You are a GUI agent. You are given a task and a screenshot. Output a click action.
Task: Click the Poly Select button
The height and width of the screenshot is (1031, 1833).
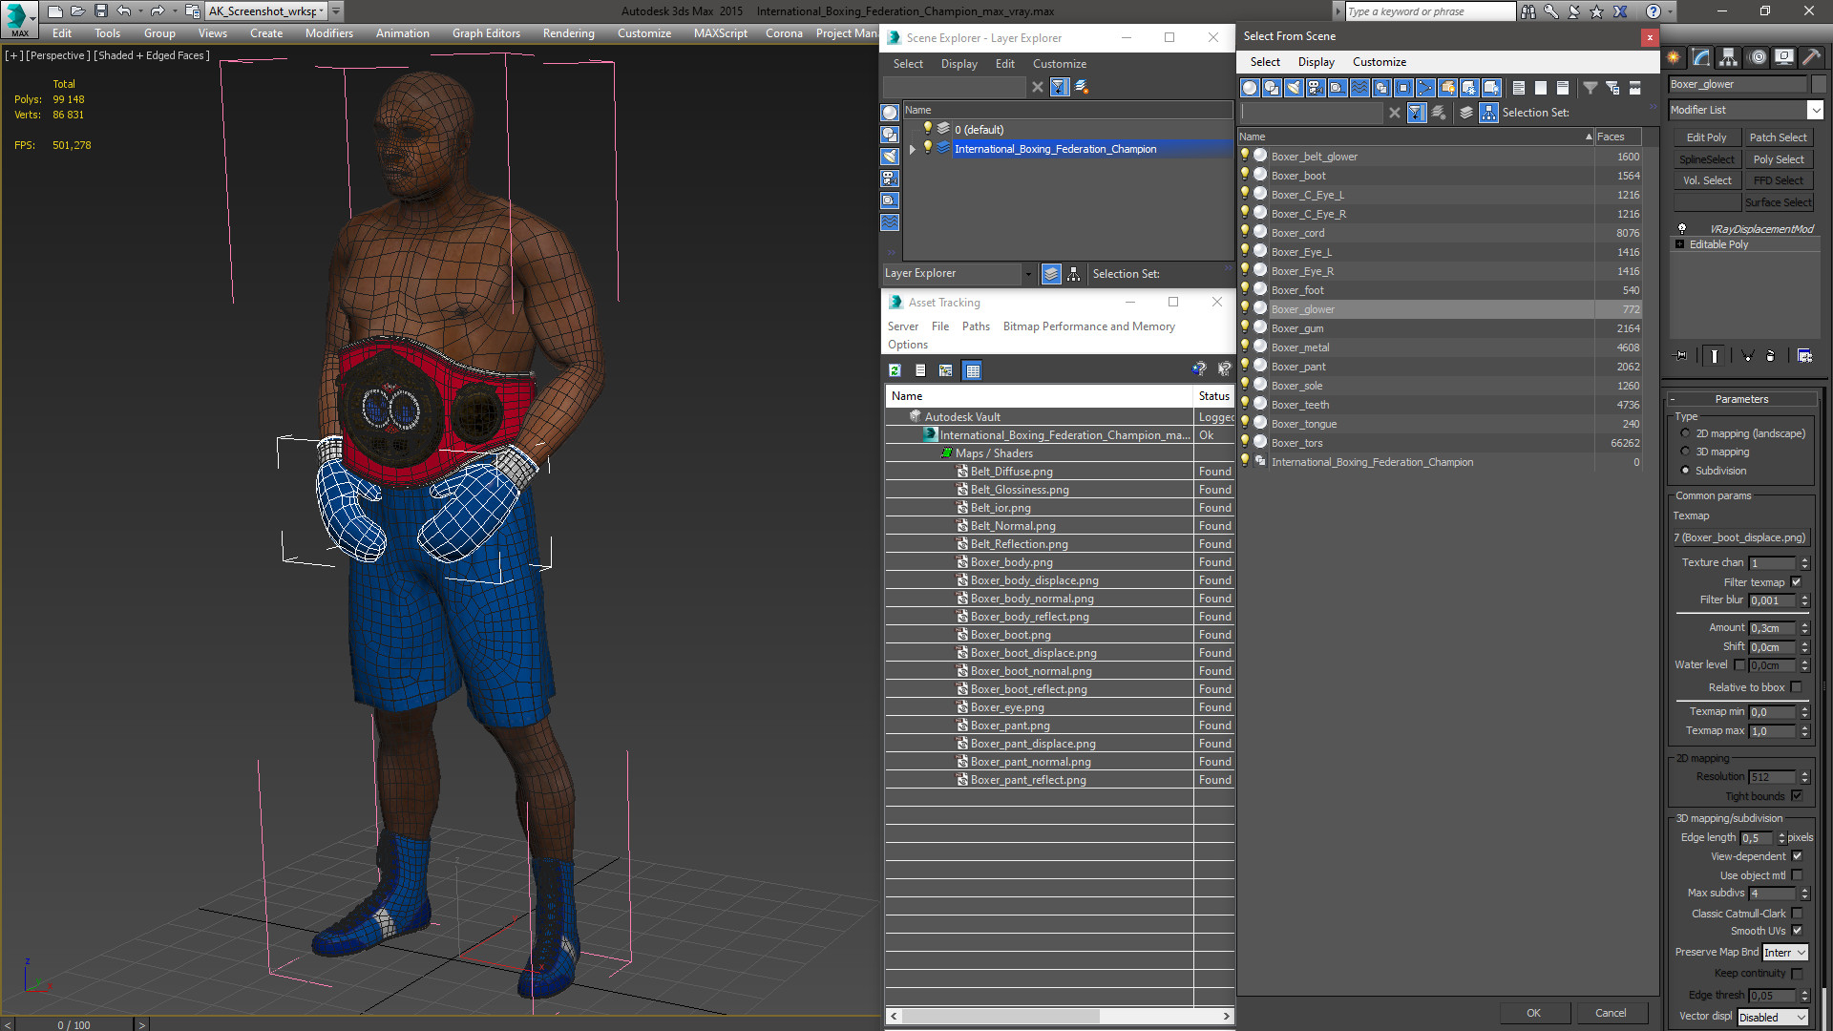tap(1778, 159)
